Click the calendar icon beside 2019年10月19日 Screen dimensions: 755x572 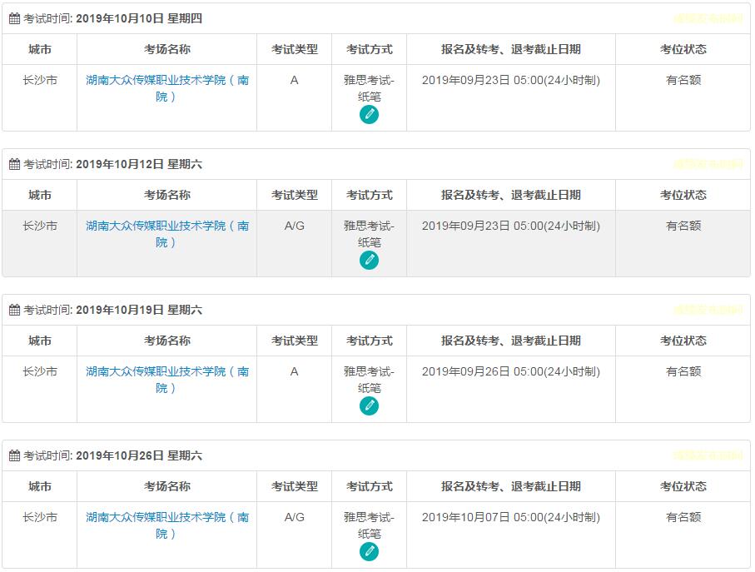click(x=14, y=310)
